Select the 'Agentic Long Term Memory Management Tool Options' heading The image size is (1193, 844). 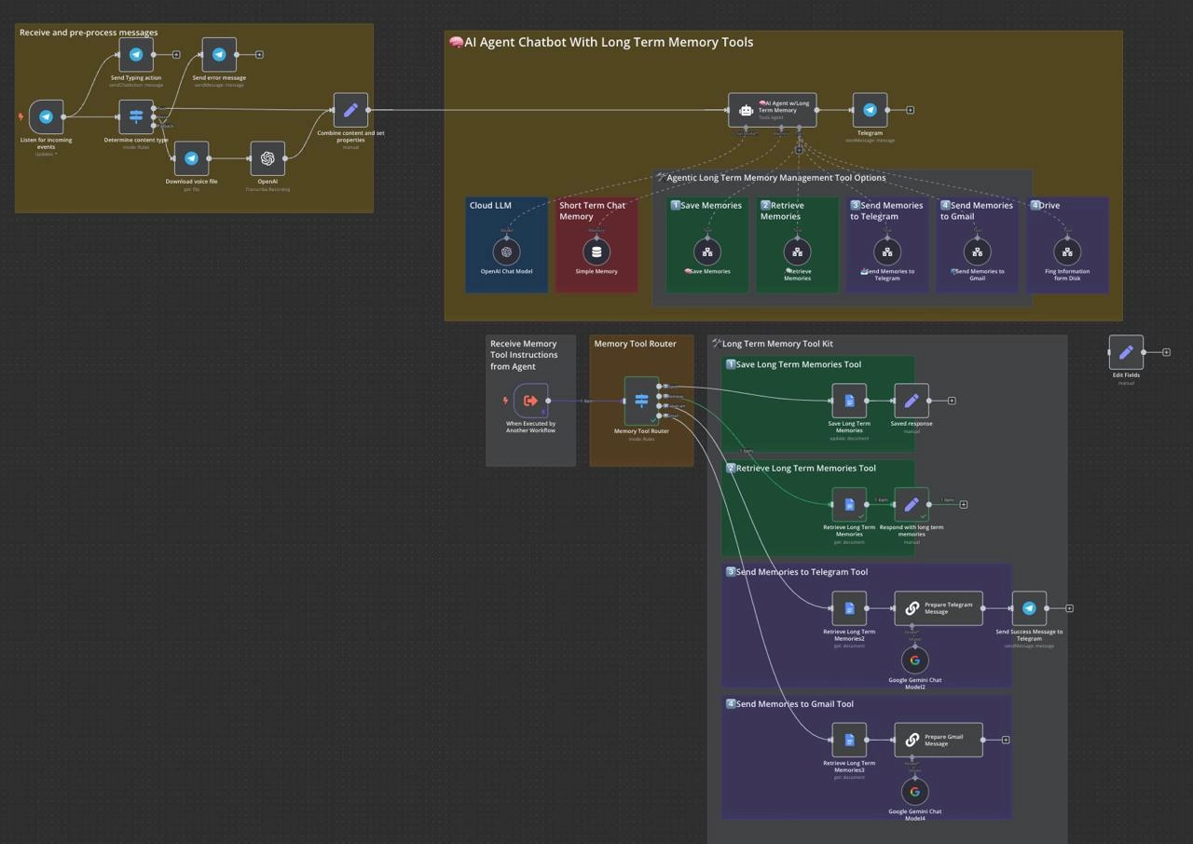tap(771, 177)
